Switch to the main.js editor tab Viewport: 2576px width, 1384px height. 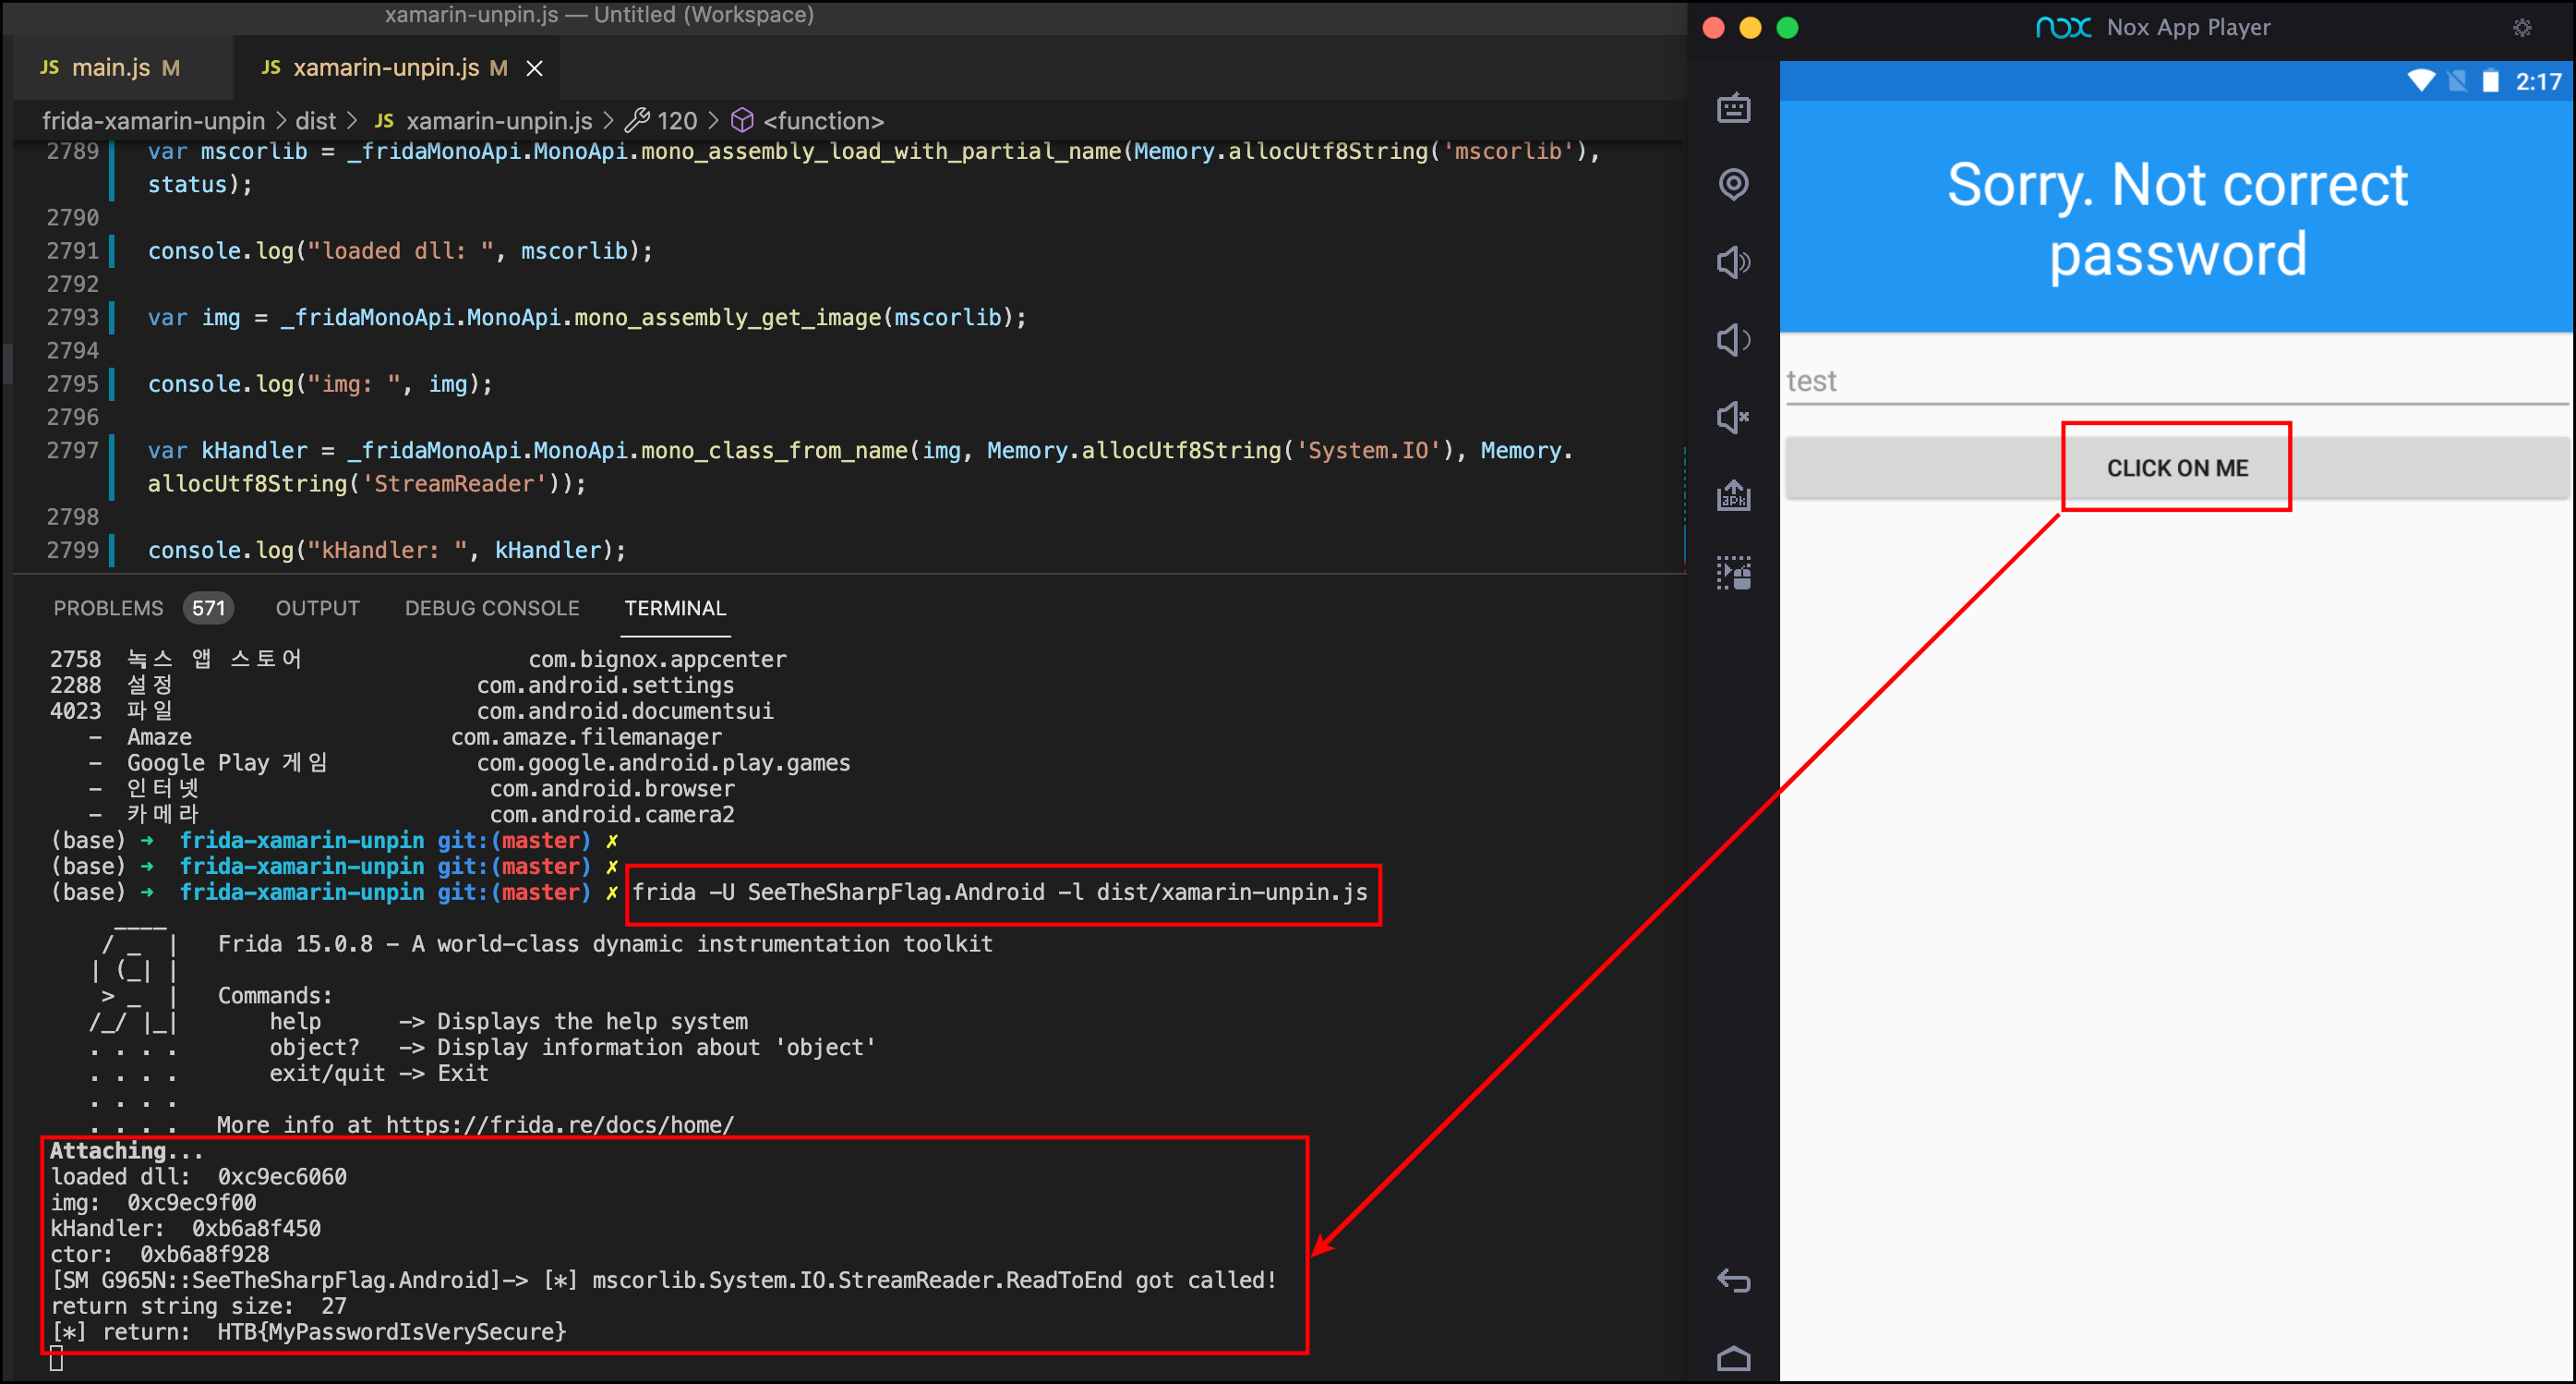point(110,68)
